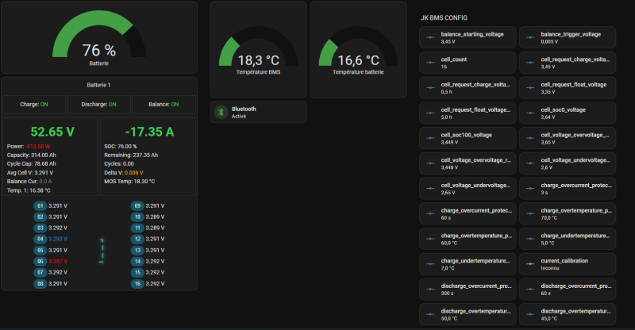Click the SOC: 76.00 % line
This screenshot has width=635, height=330.
point(121,146)
